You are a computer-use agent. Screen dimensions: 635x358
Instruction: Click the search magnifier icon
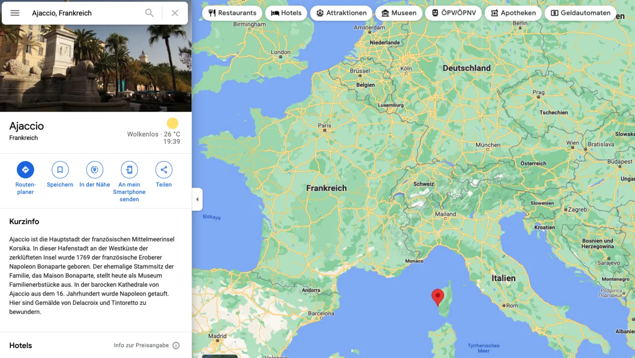149,13
